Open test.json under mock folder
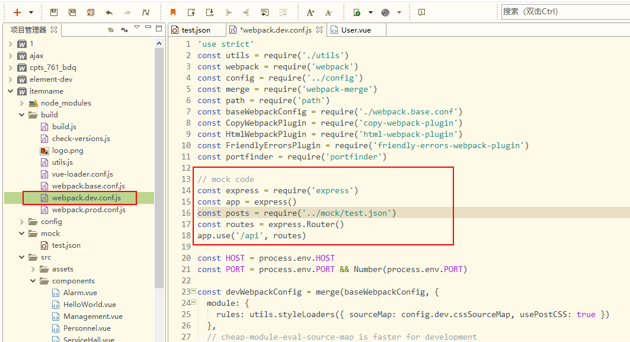The height and width of the screenshot is (342, 630). point(61,245)
